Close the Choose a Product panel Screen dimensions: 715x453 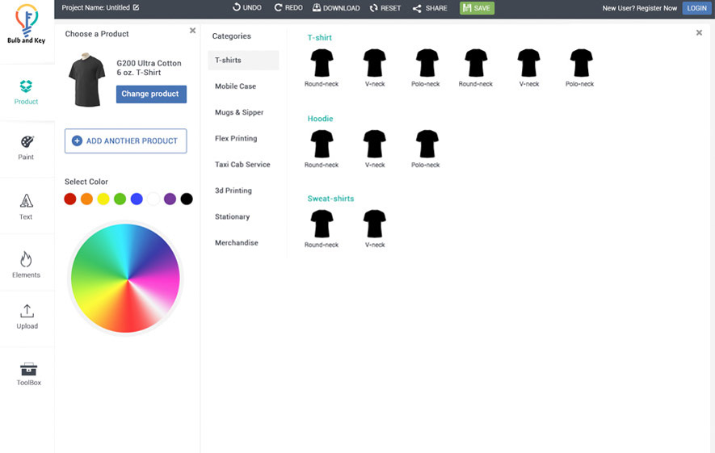(192, 31)
